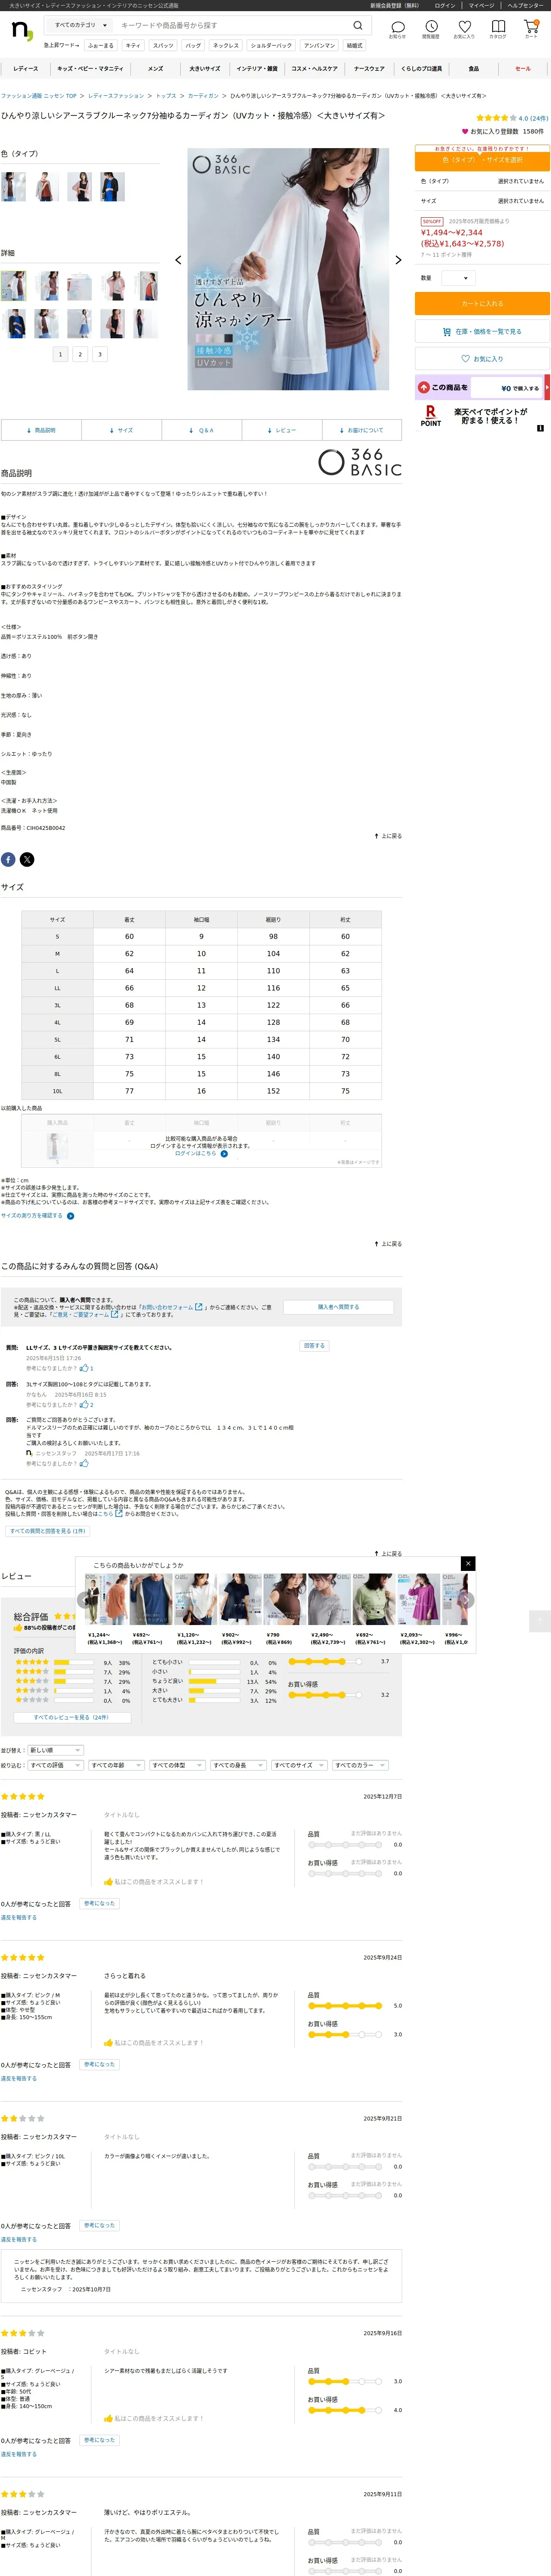Click 違反を報告する on 2025年9月24日 review
Viewport: 551px width, 2576px height.
click(x=19, y=2078)
